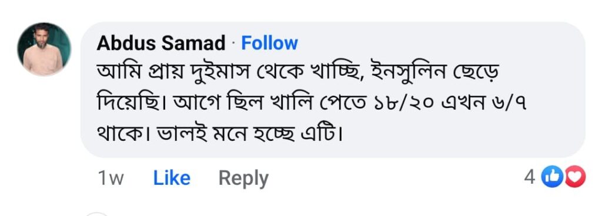Click the dot separator before Follow
The height and width of the screenshot is (216, 602).
point(233,43)
